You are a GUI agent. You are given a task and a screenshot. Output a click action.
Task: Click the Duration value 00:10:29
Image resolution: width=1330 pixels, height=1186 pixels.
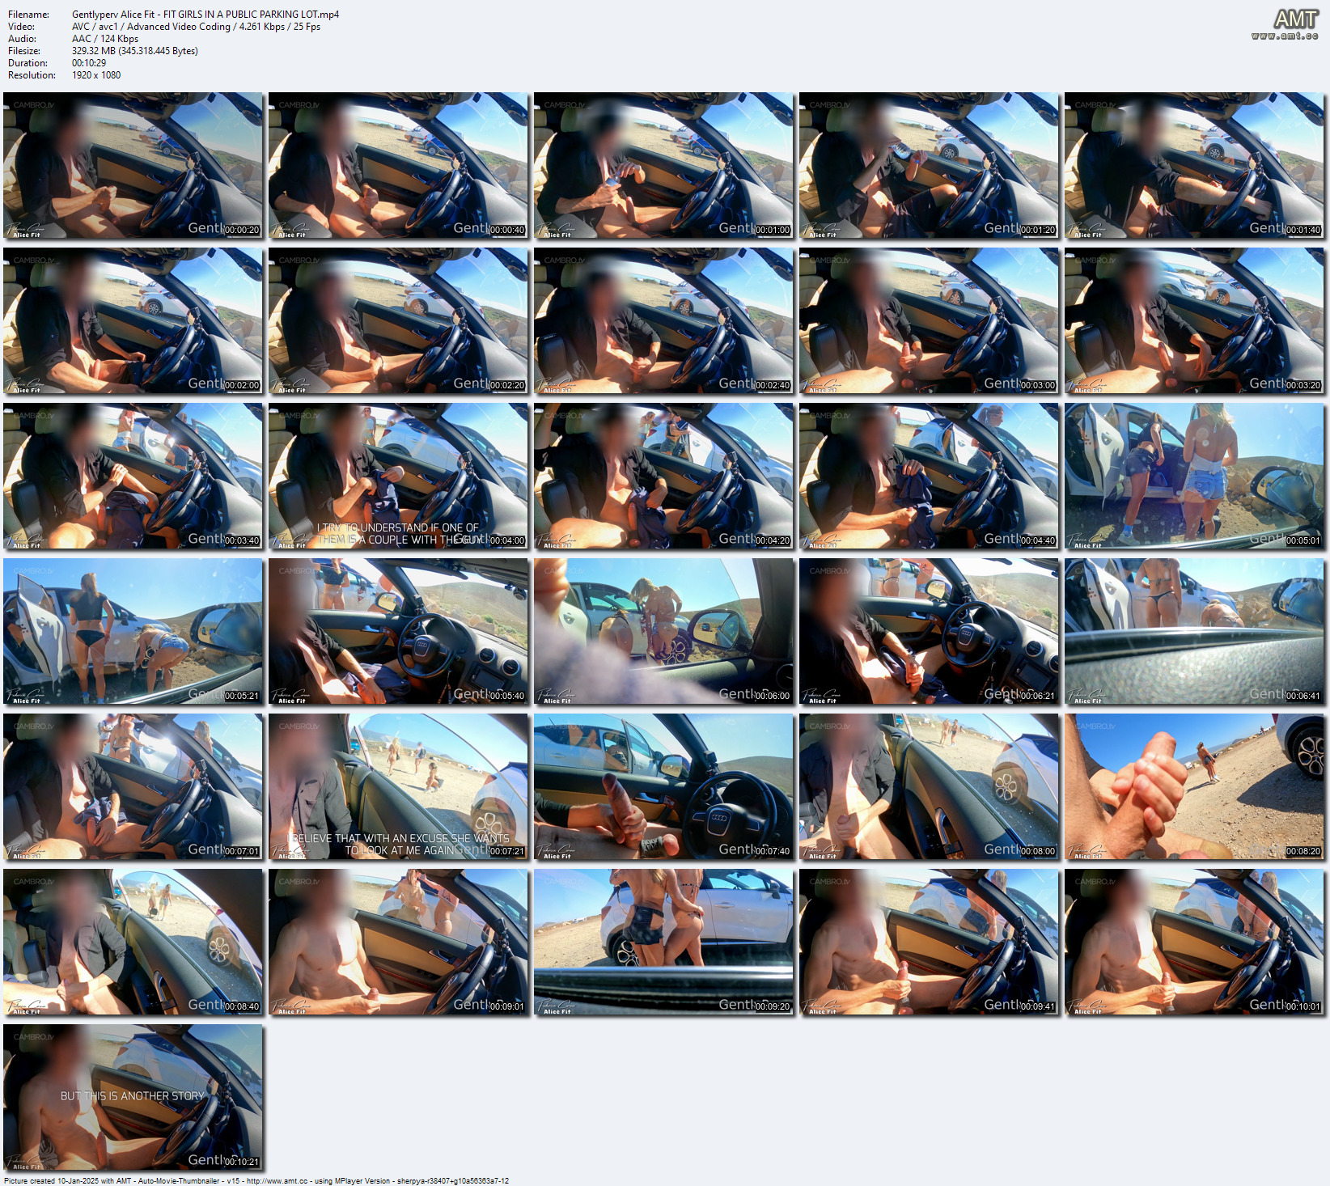(89, 63)
